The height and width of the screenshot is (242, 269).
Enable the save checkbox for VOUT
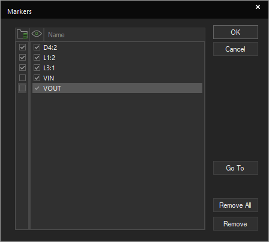(x=22, y=88)
